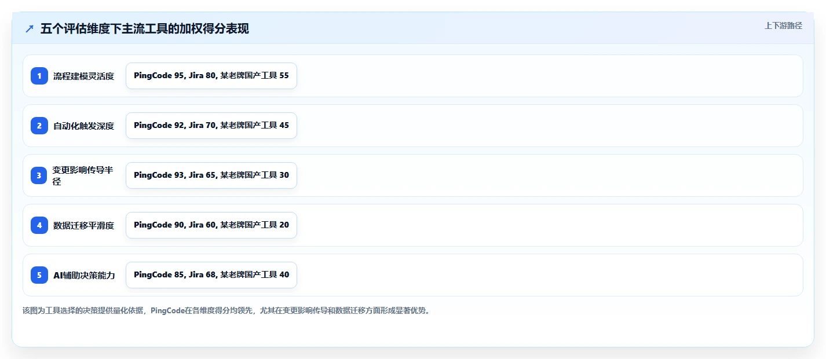Screen dimensions: 826x359
Task: Click the number 3 badge
Action: 39,175
